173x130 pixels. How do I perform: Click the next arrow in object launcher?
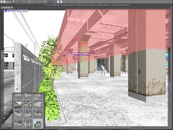(6, 125)
